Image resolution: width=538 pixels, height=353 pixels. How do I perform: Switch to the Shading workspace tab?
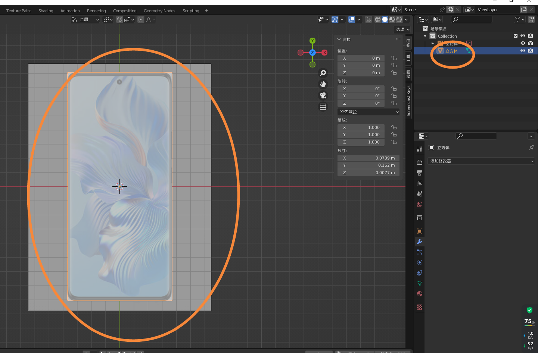(46, 11)
